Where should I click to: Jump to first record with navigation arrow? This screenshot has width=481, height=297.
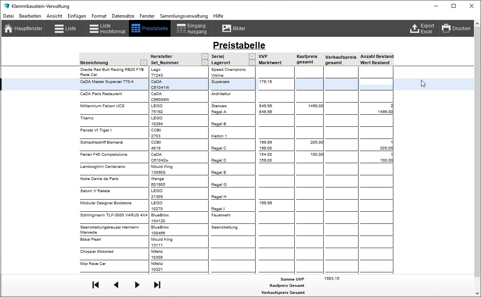coord(95,285)
